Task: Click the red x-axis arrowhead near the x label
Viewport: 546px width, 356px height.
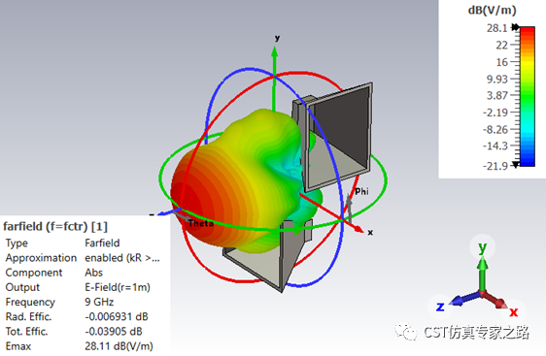Action: [x=358, y=229]
